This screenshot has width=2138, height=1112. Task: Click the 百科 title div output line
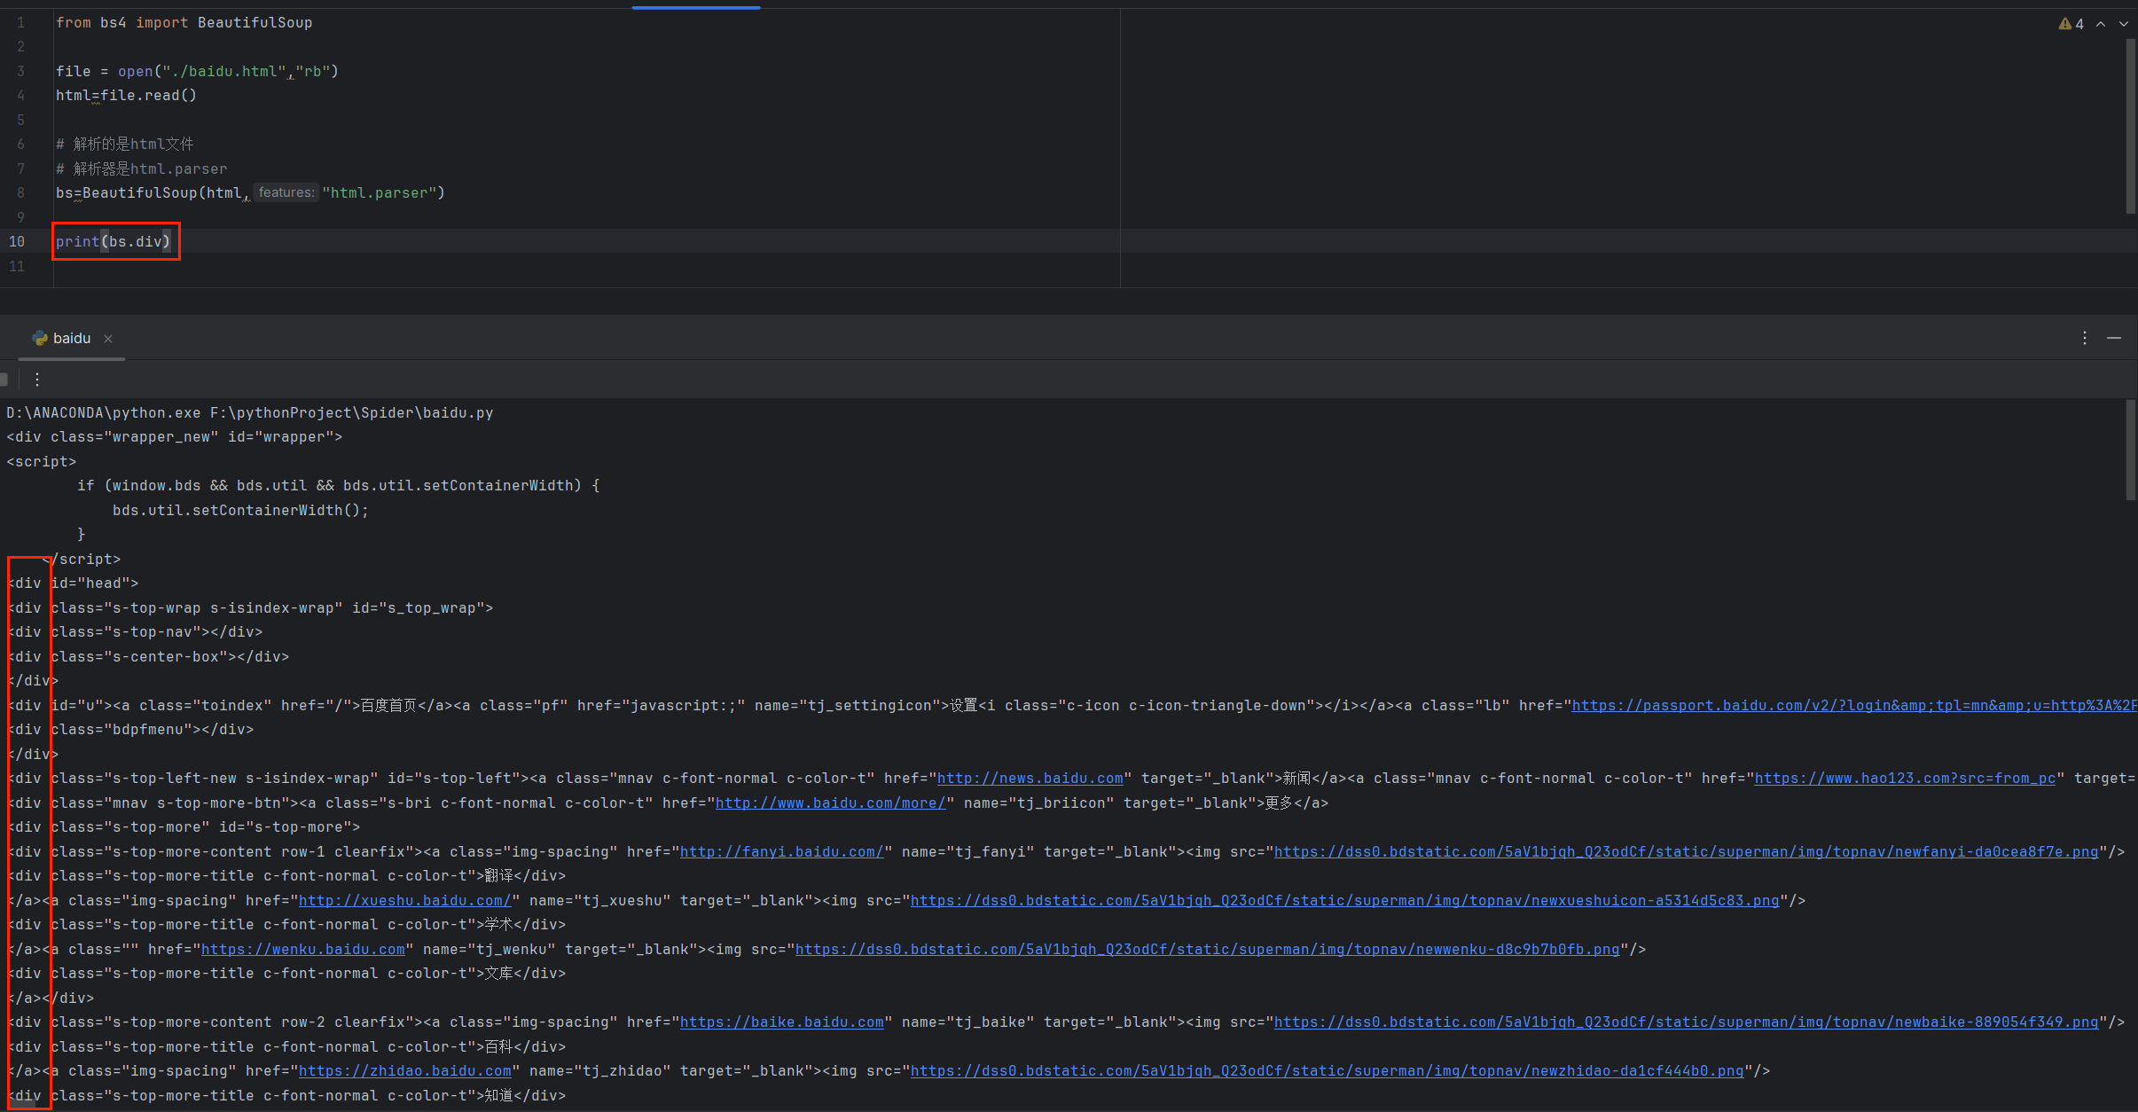286,1047
